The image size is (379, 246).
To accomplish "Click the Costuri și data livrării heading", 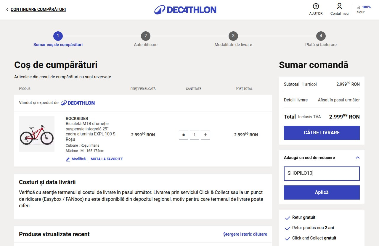I will tap(47, 182).
